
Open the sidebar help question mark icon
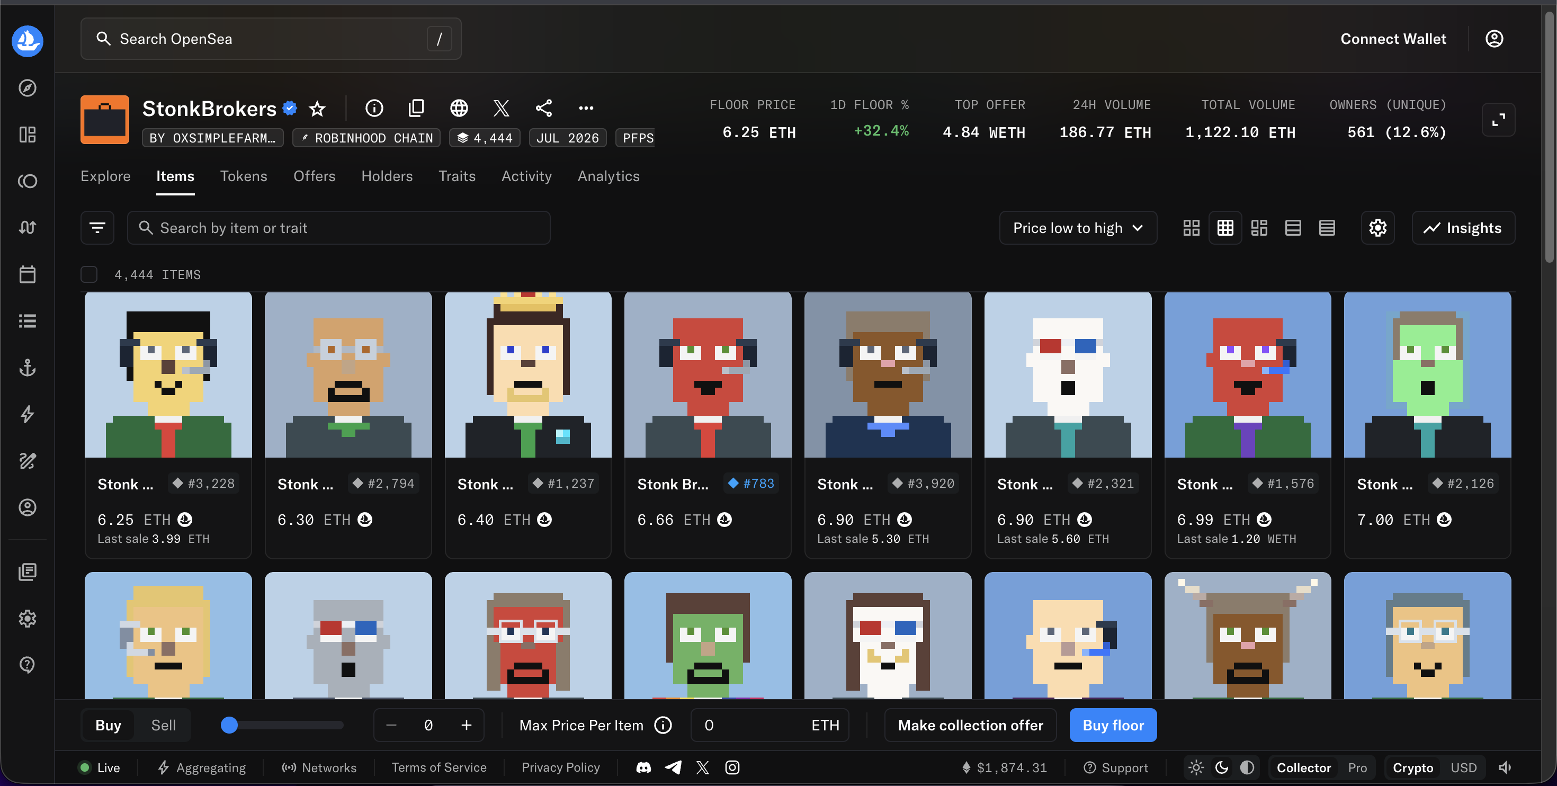point(27,665)
